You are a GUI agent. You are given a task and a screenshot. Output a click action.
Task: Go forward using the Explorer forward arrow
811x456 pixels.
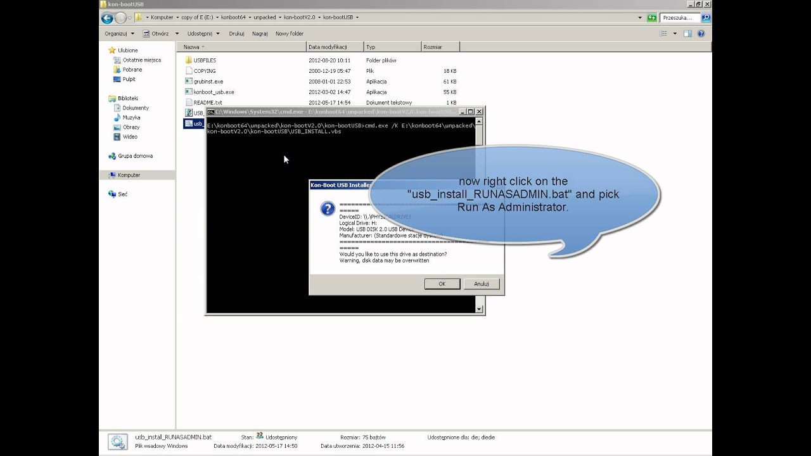pos(120,18)
